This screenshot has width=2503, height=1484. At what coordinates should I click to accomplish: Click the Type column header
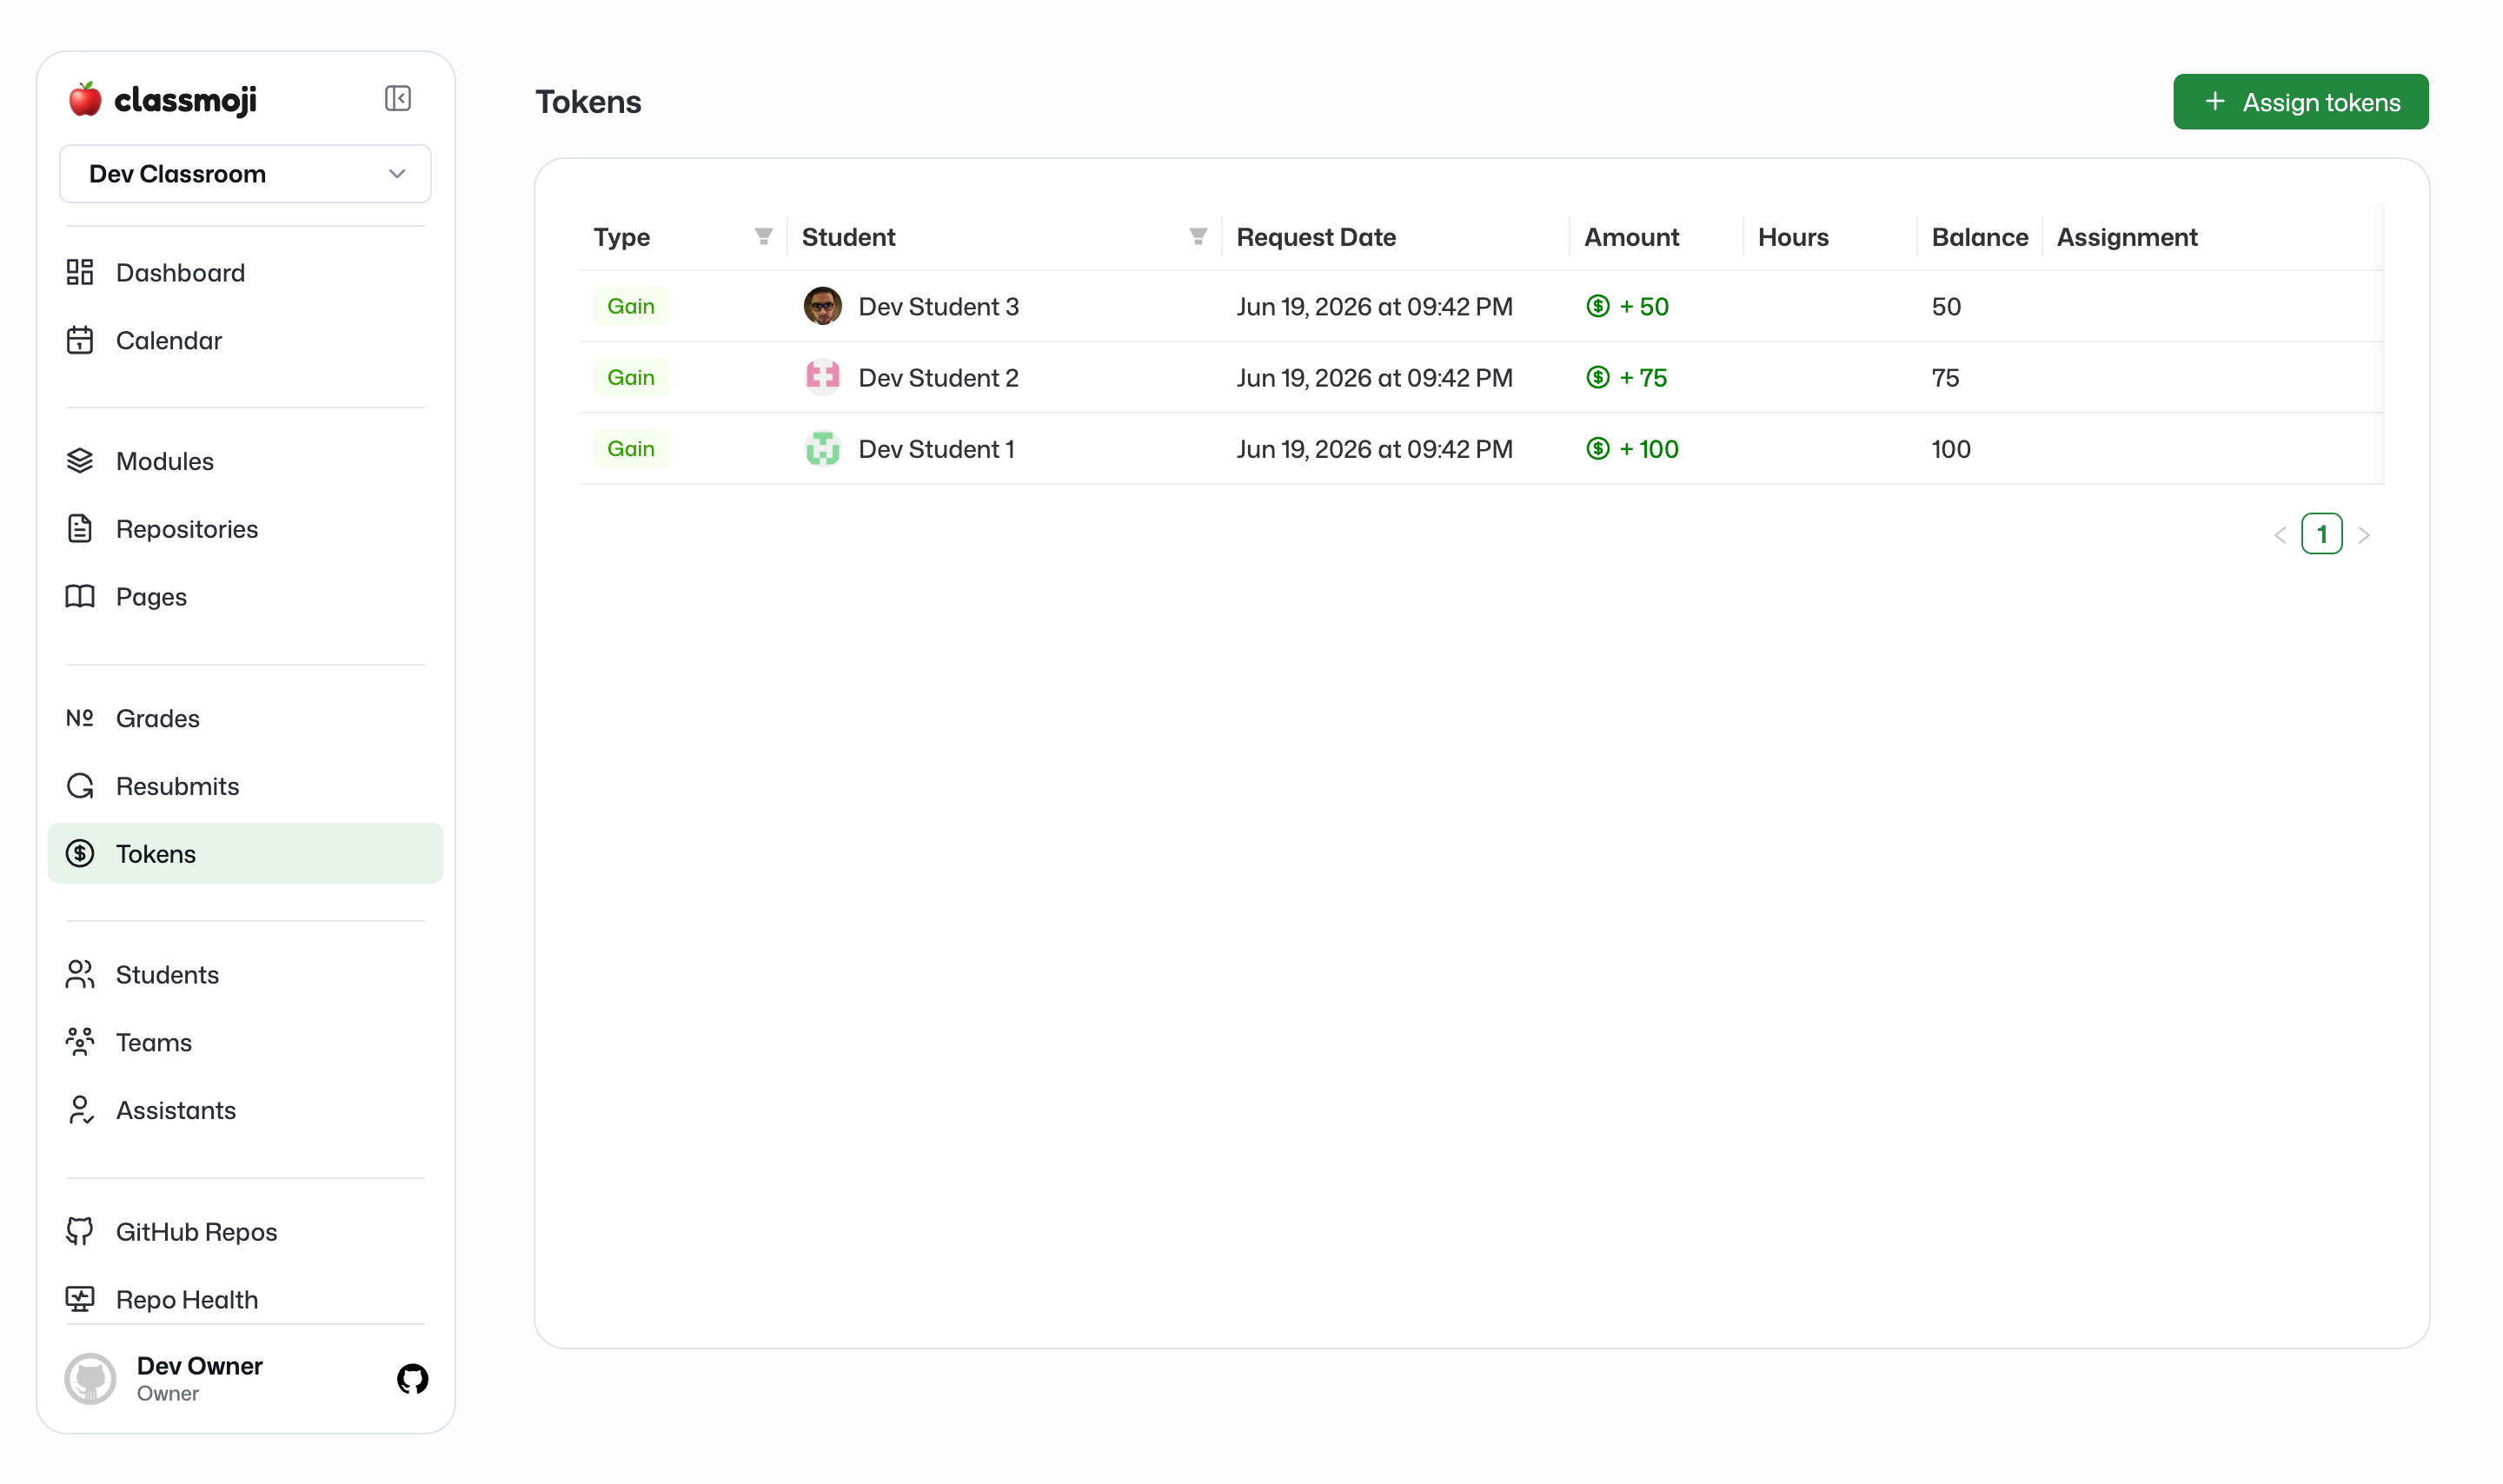tap(622, 237)
